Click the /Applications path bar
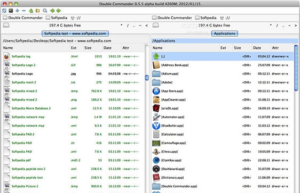The height and width of the screenshot is (193, 300). [225, 41]
